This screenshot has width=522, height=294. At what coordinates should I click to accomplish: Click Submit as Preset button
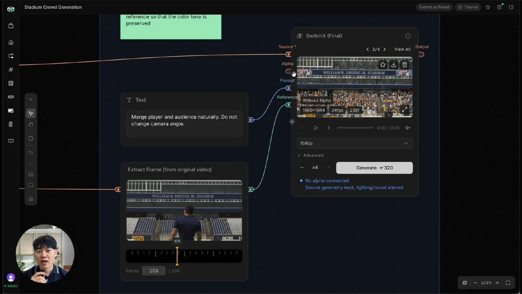click(x=434, y=7)
